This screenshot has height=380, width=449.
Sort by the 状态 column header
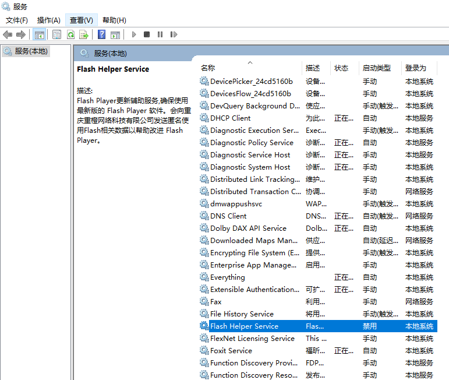345,68
